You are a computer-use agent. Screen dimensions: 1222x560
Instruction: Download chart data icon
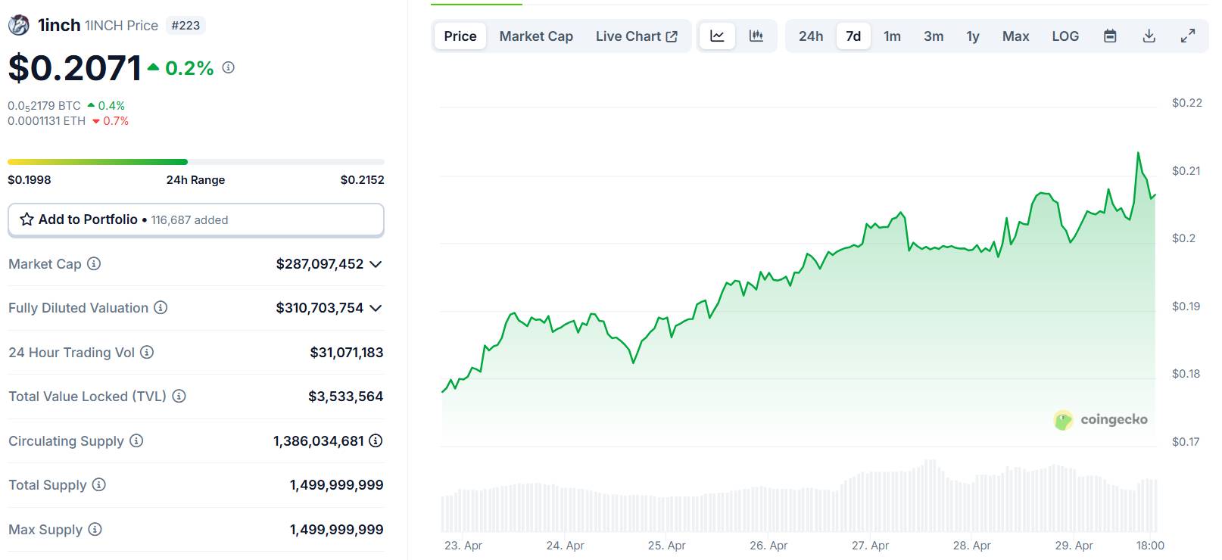(x=1149, y=36)
